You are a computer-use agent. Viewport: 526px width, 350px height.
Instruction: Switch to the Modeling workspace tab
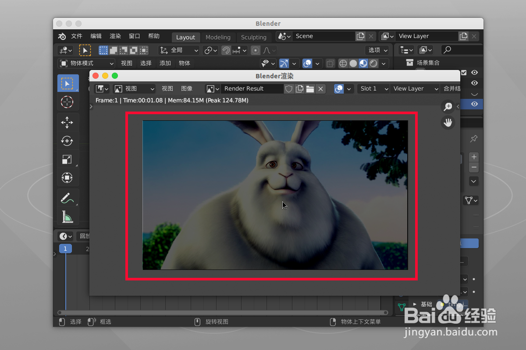click(218, 37)
